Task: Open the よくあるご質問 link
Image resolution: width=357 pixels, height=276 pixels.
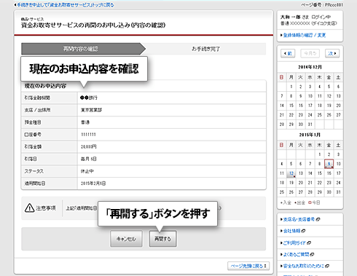Action: coord(296,254)
